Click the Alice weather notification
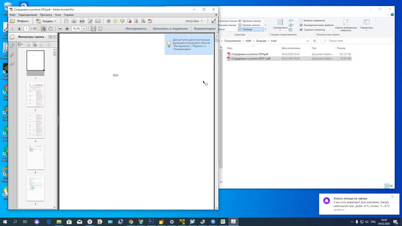This screenshot has width=402, height=226. click(x=359, y=204)
